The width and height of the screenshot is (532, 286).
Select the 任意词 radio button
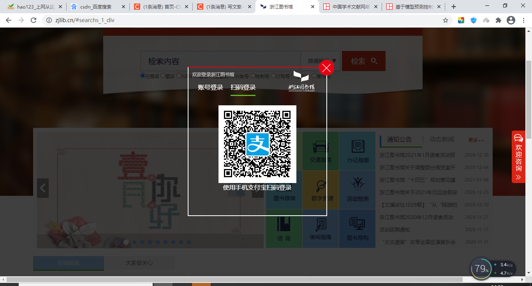(x=143, y=76)
